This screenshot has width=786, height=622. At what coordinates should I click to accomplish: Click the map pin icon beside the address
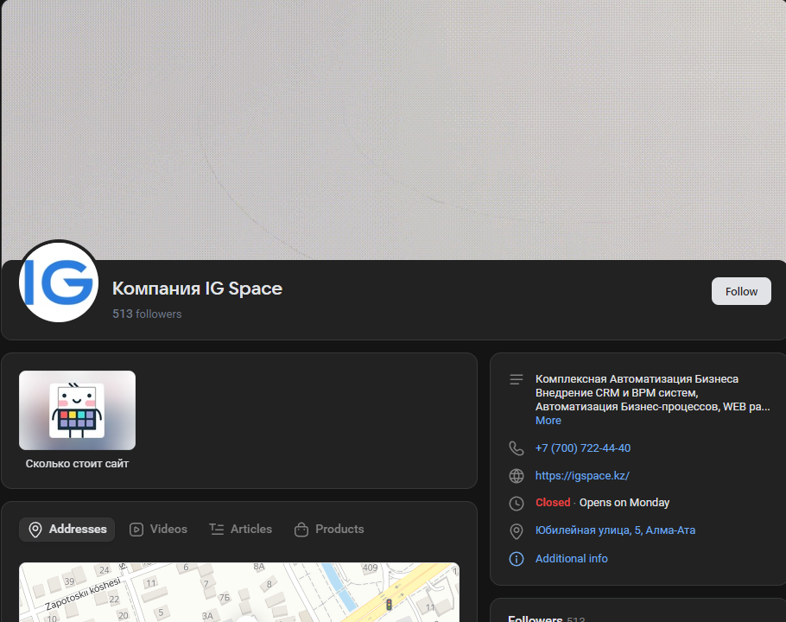tap(517, 531)
